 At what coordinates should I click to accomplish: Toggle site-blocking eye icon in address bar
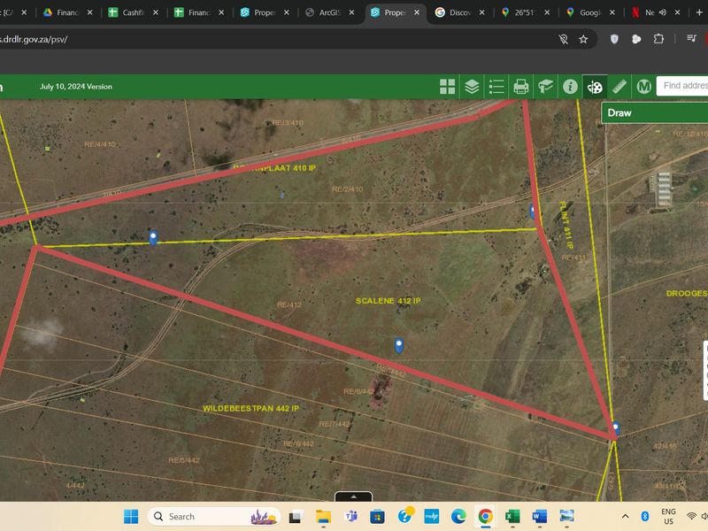(563, 39)
